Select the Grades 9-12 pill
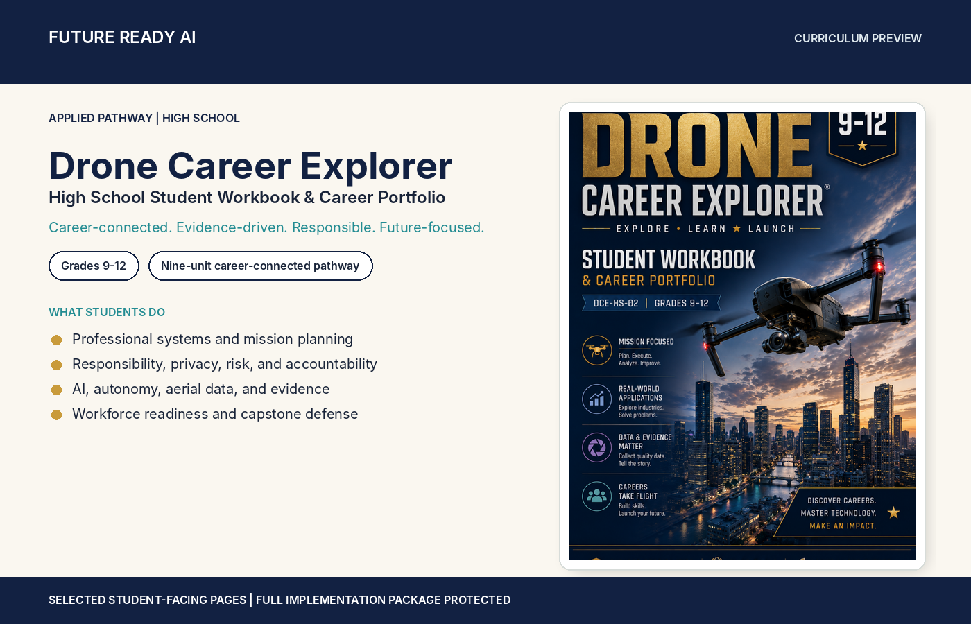 [94, 266]
